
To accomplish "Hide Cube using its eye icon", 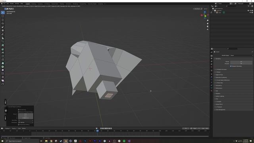I will pyautogui.click(x=250, y=12).
